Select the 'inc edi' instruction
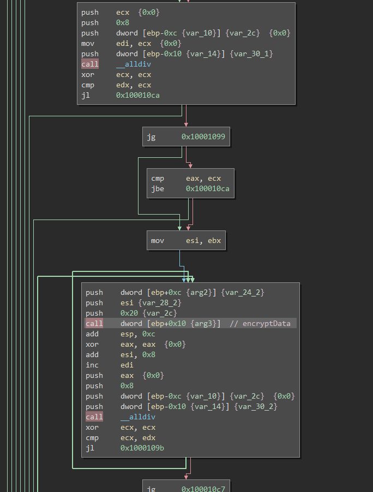 110,365
